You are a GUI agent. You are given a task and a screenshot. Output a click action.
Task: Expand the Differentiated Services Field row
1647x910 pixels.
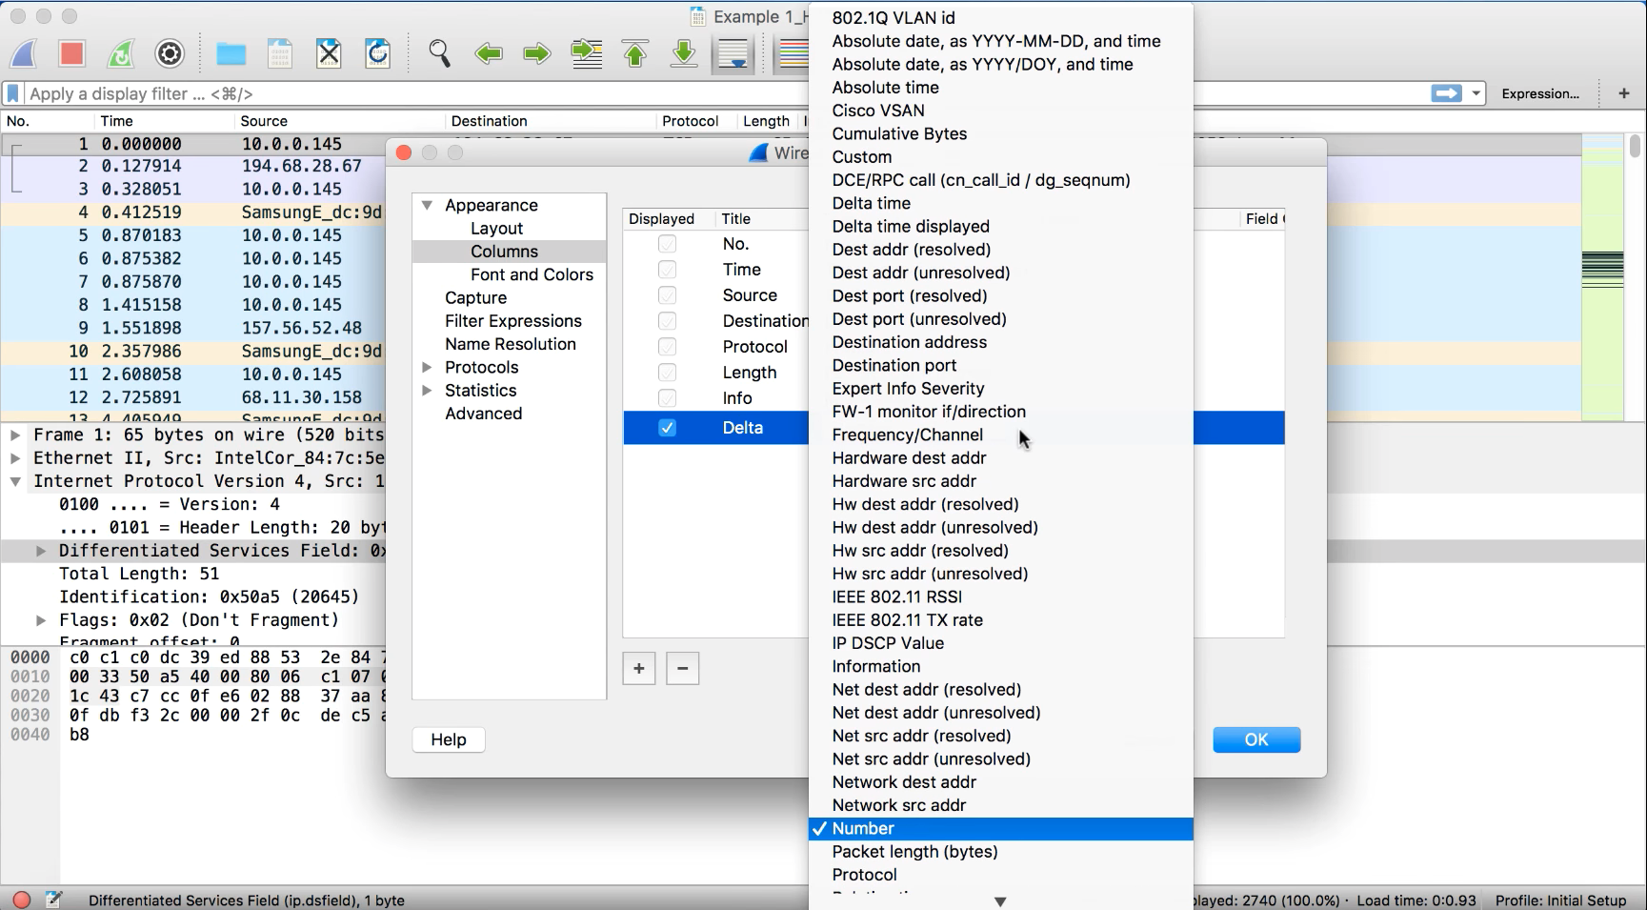coord(41,551)
